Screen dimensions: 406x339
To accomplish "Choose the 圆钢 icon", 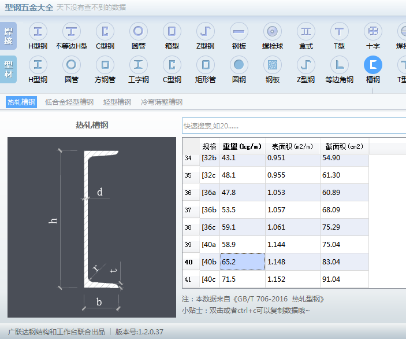I will click(239, 65).
